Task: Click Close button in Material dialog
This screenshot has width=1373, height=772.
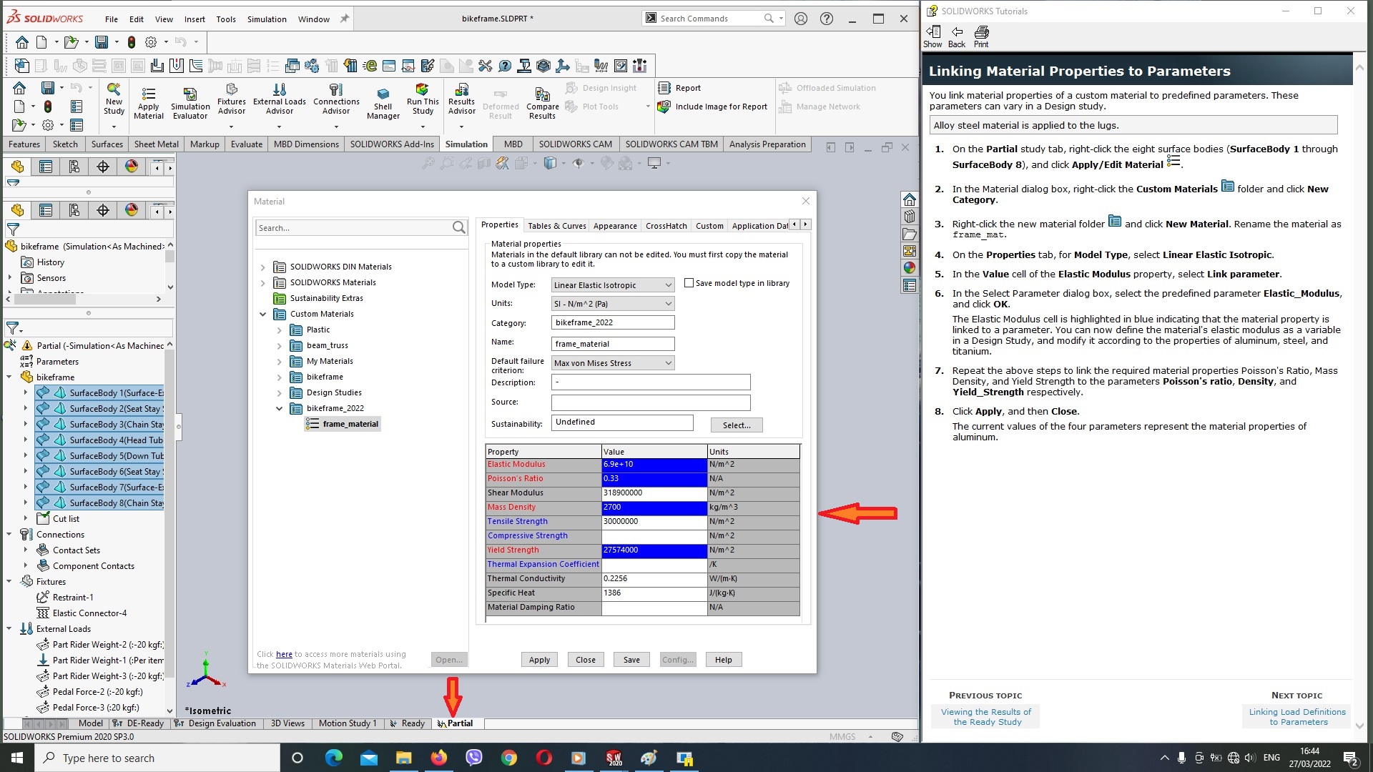Action: (x=586, y=660)
